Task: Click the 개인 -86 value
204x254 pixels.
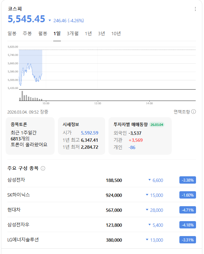Action: (x=132, y=147)
